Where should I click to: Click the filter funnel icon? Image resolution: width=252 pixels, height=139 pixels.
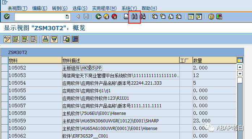[x=54, y=39]
